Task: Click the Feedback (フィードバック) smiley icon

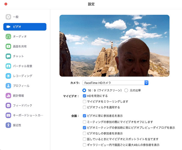Action: pos(8,106)
